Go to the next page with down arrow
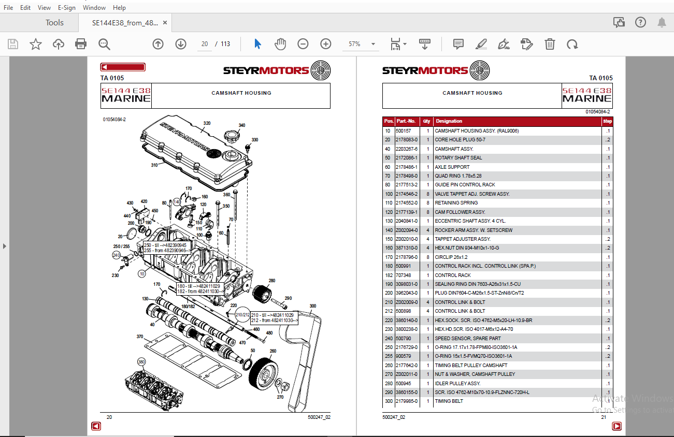 point(181,44)
